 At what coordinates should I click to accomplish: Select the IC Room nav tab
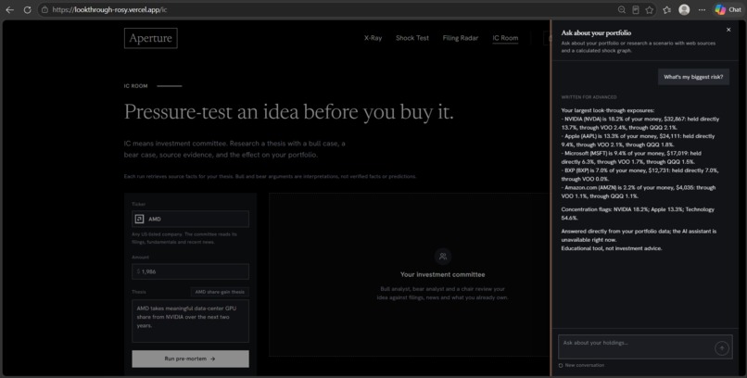coord(505,38)
